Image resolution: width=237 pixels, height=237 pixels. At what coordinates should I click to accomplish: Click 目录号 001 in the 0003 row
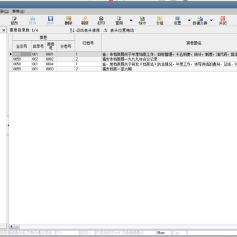click(38, 69)
